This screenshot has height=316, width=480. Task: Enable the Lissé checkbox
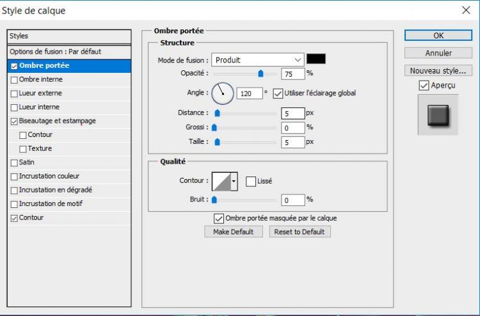(x=251, y=181)
